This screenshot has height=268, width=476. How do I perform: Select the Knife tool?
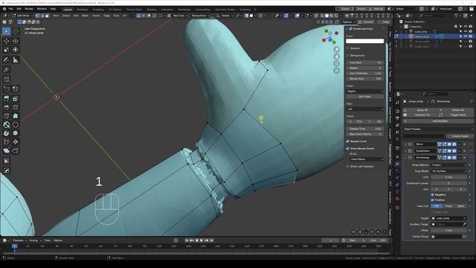7,116
